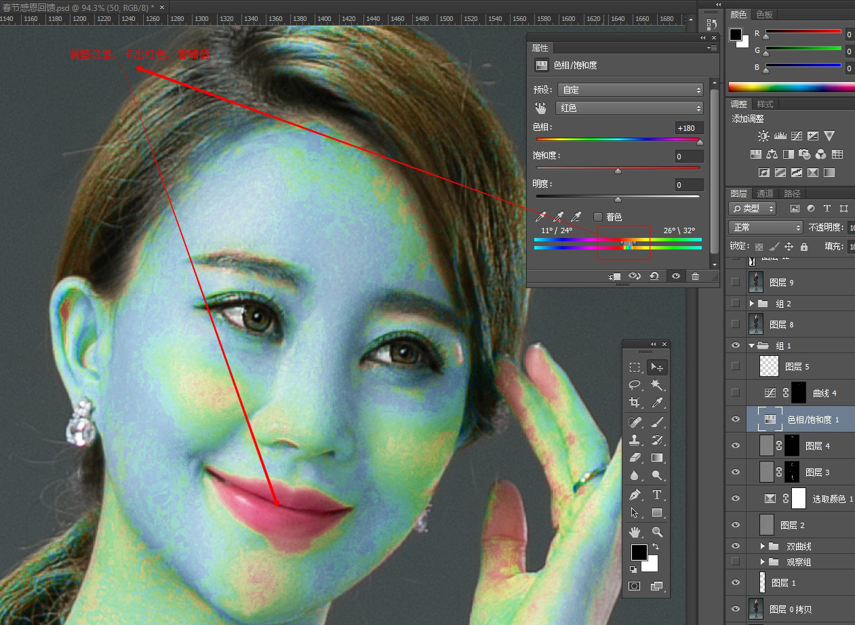855x625 pixels.
Task: Choose the Horizontal Type tool in toolbox
Action: (x=656, y=494)
